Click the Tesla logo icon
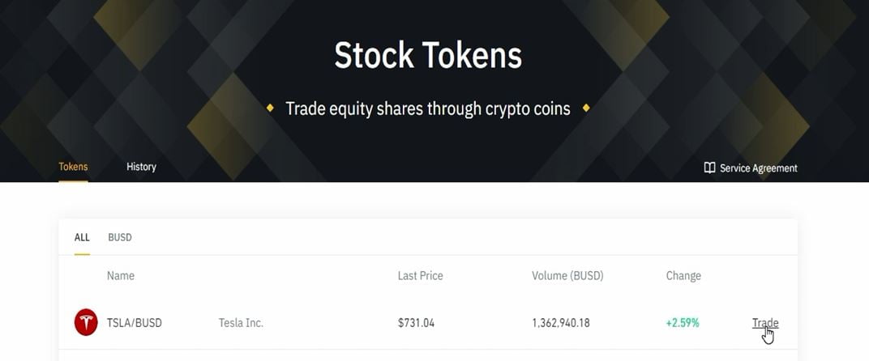Screen dimensions: 869x361 point(86,322)
